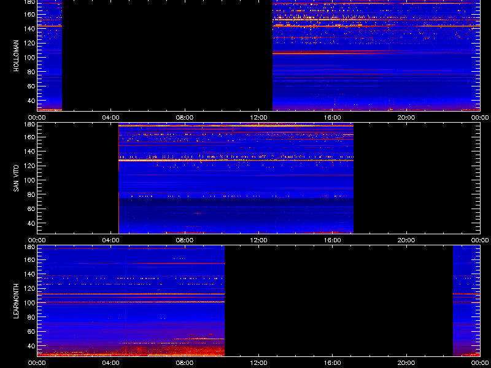Click the 12:00 time label below Learmonth plot
Screen dimensions: 491x368
258,363
